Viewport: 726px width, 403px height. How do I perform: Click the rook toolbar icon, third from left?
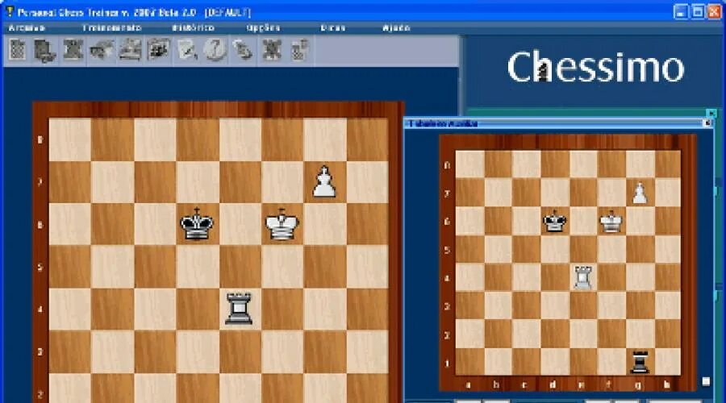(73, 50)
